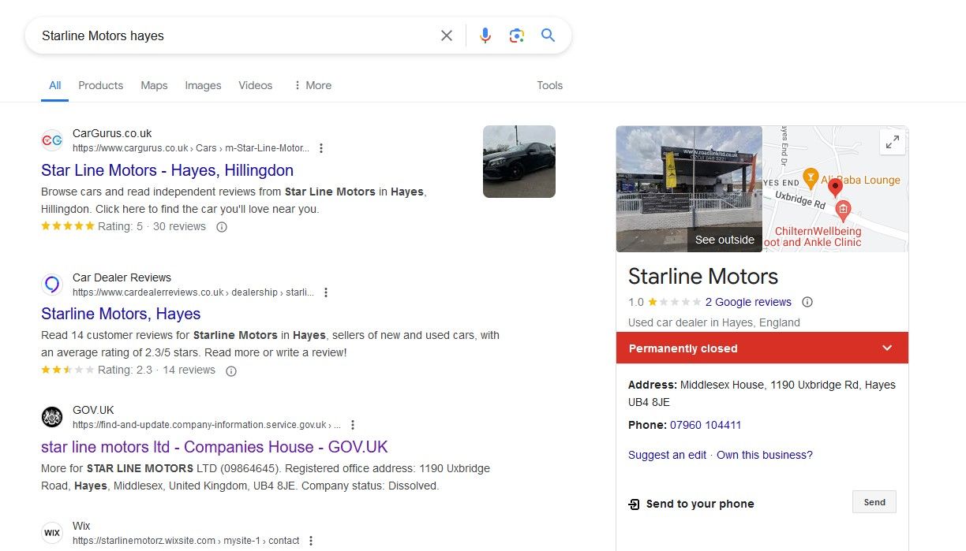Open Google Lens image search
The image size is (966, 551).
pyautogui.click(x=517, y=35)
